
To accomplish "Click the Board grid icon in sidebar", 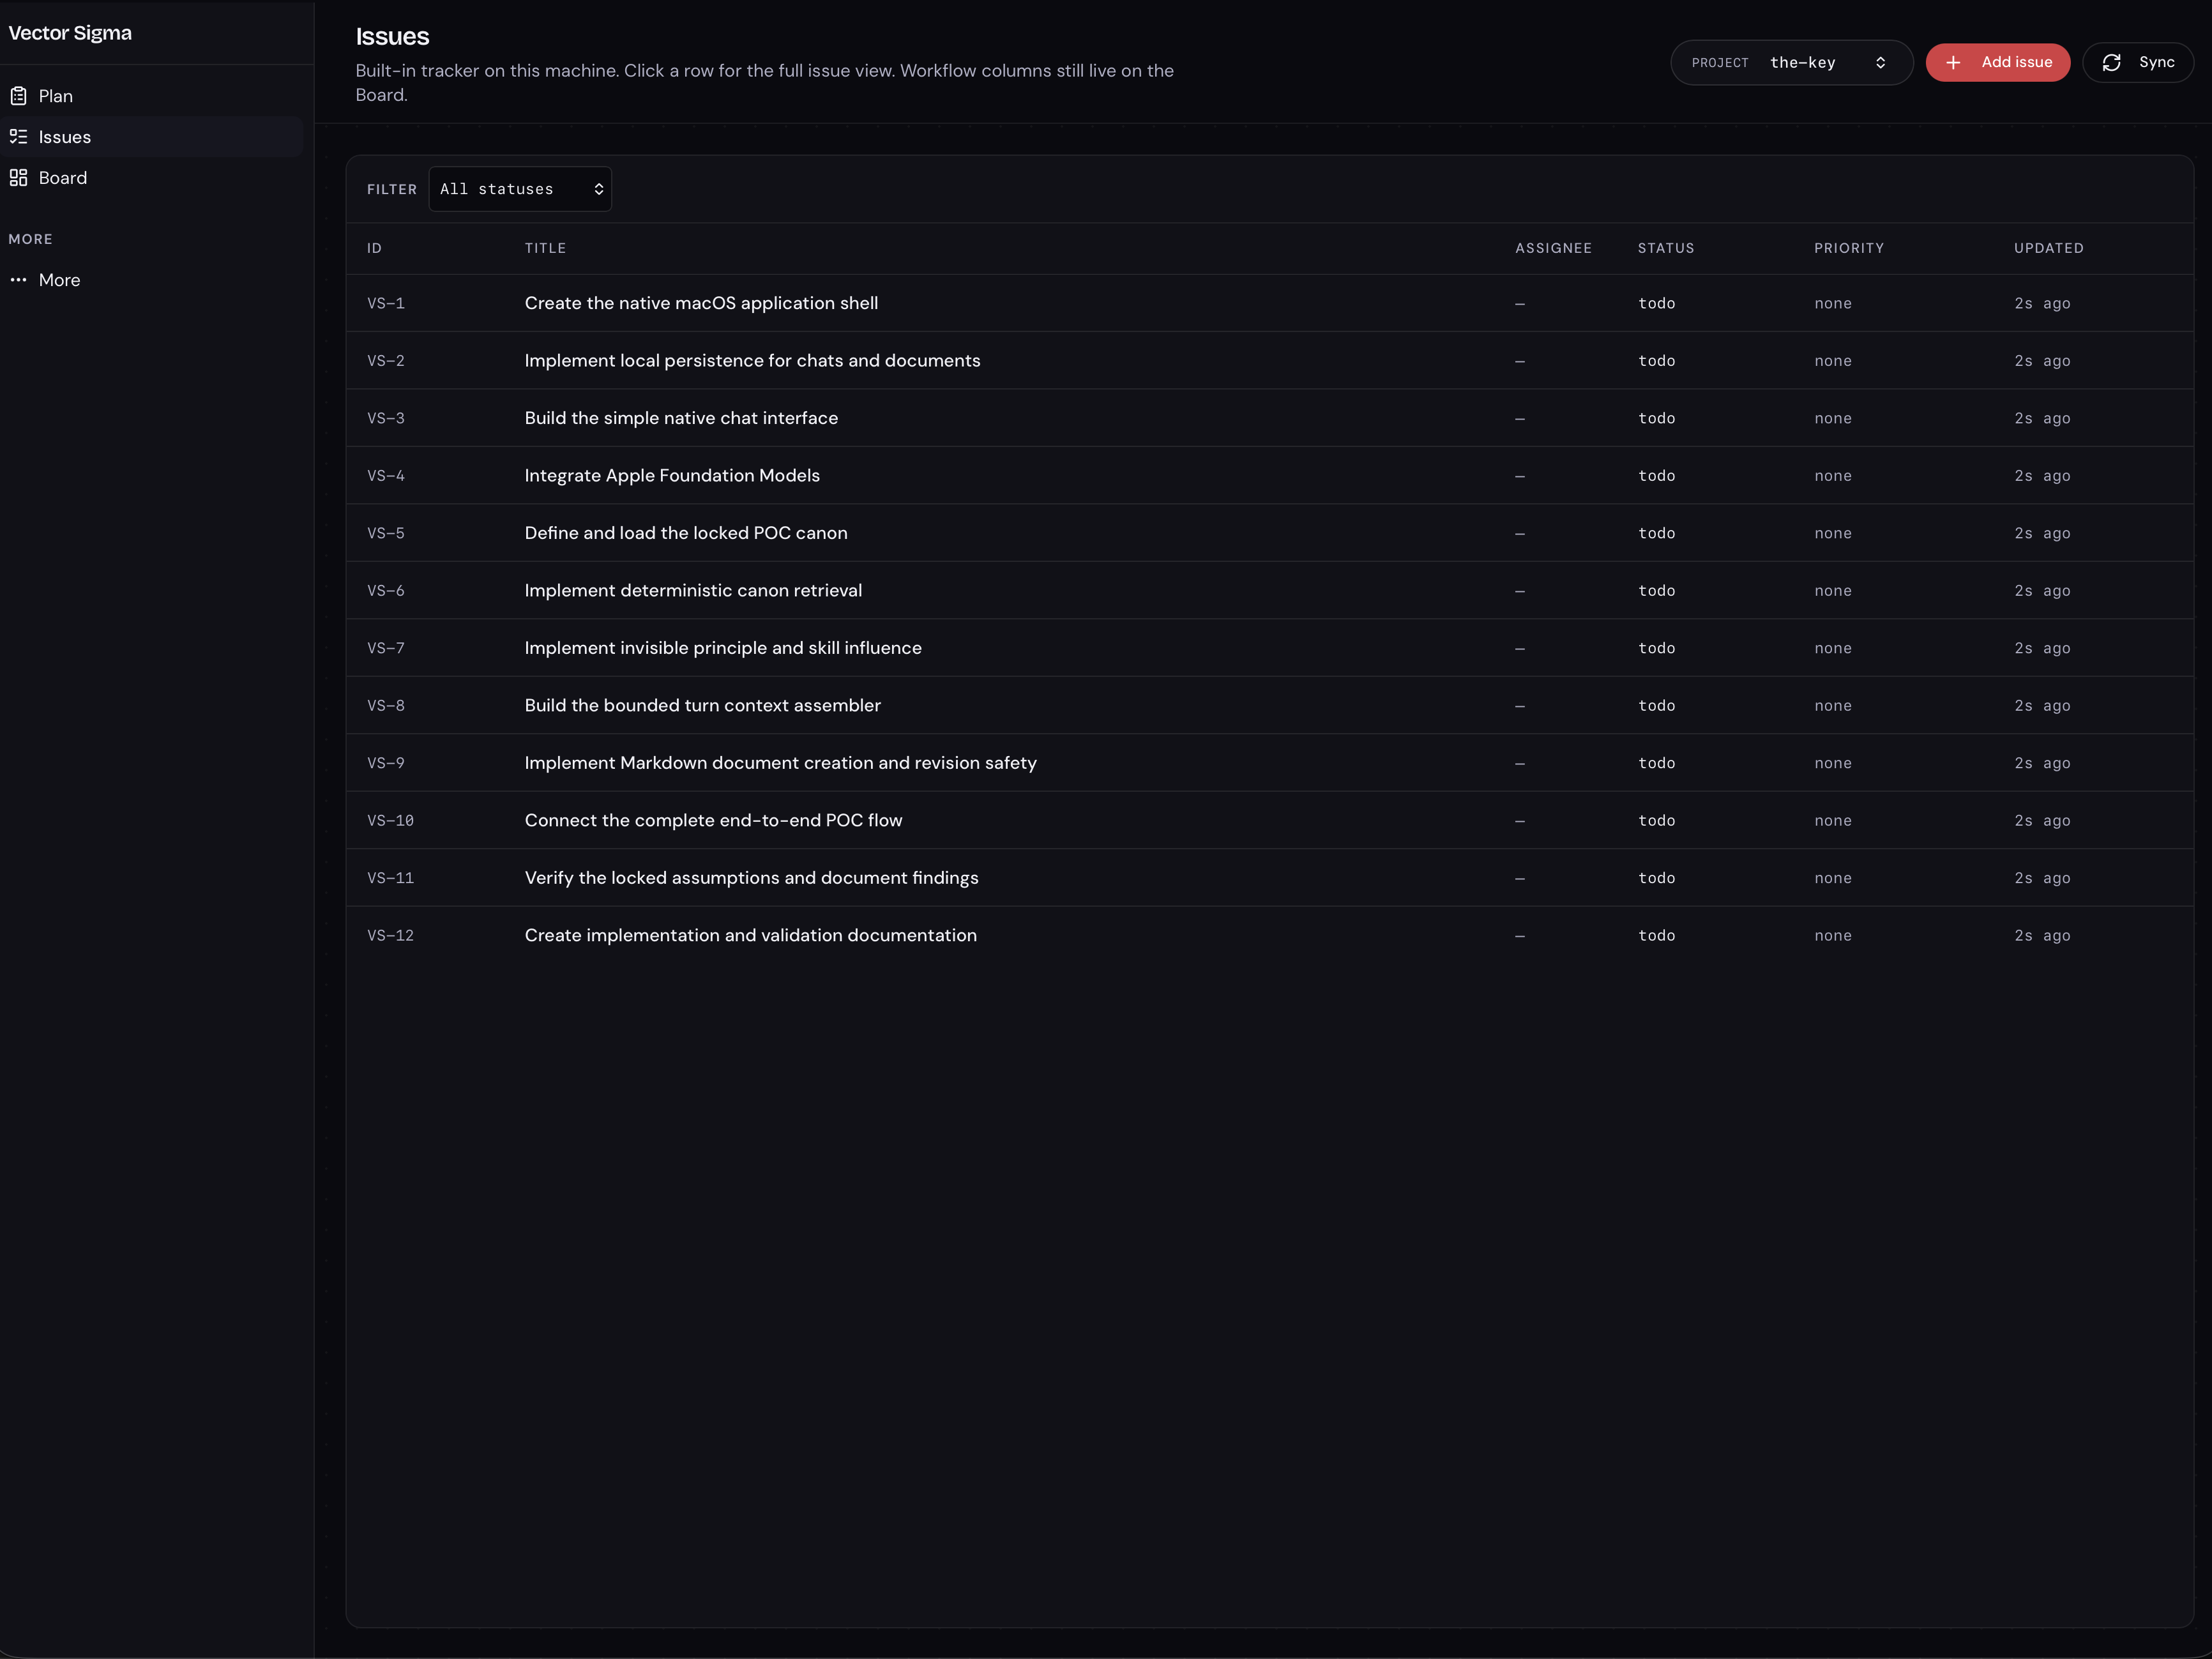I will coord(18,178).
